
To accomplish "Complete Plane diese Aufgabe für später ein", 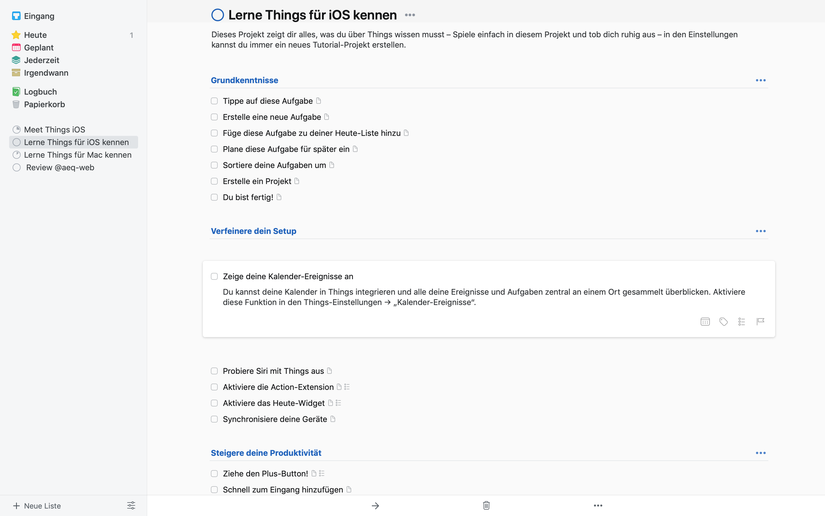I will click(x=214, y=149).
